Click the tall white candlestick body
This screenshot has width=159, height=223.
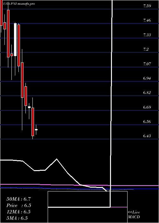tap(15, 40)
